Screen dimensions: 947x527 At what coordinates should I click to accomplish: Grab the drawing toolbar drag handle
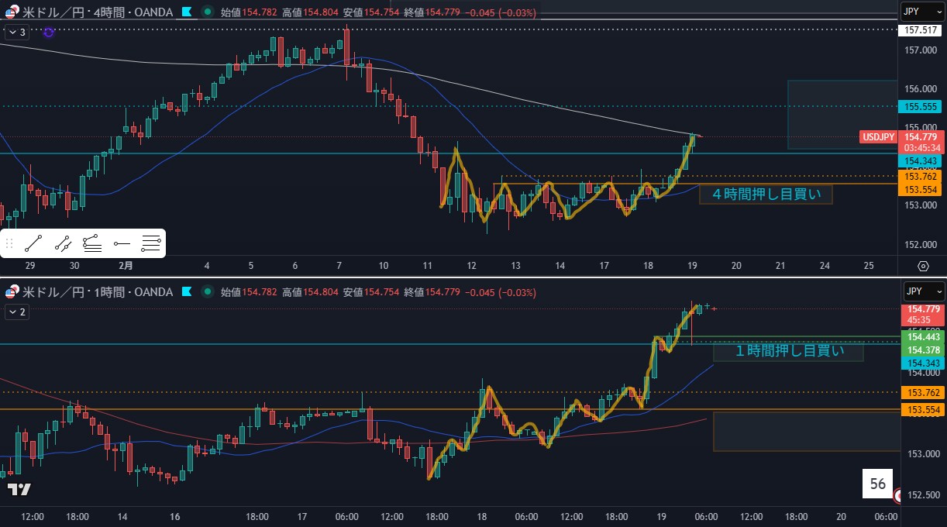10,244
